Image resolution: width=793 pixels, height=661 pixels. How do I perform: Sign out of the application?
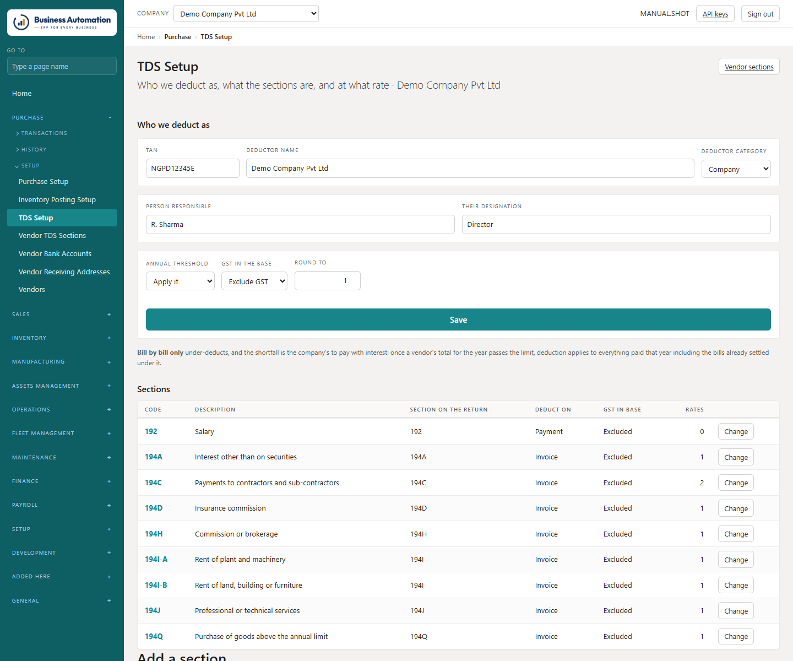(761, 14)
